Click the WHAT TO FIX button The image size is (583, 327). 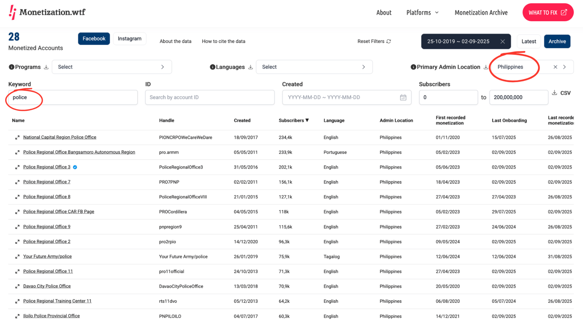(548, 12)
